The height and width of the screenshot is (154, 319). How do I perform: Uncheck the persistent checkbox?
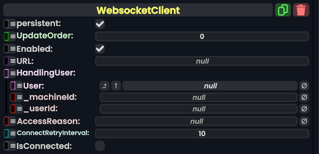tap(100, 24)
